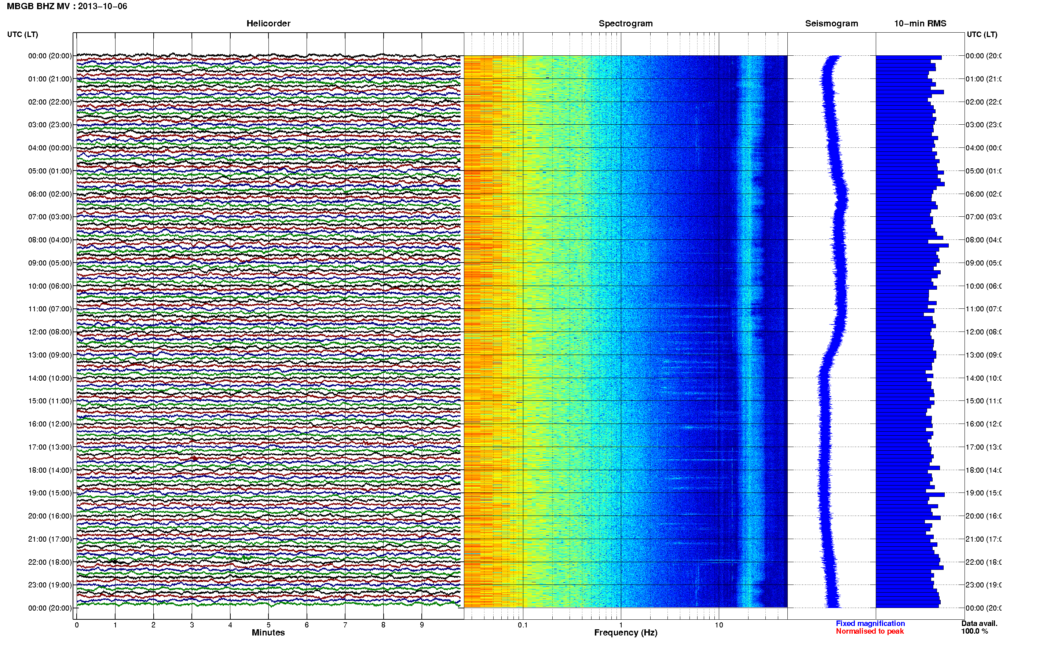This screenshot has height=652, width=1043.
Task: Click the left '22:00 (18:00)' time label
Action: click(x=50, y=562)
